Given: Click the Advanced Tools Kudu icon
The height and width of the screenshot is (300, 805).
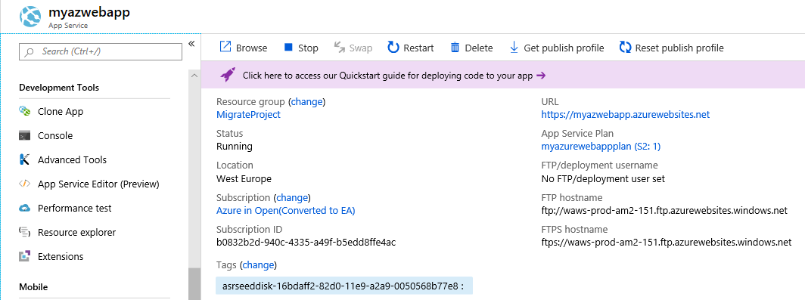Looking at the screenshot, I should (x=25, y=159).
